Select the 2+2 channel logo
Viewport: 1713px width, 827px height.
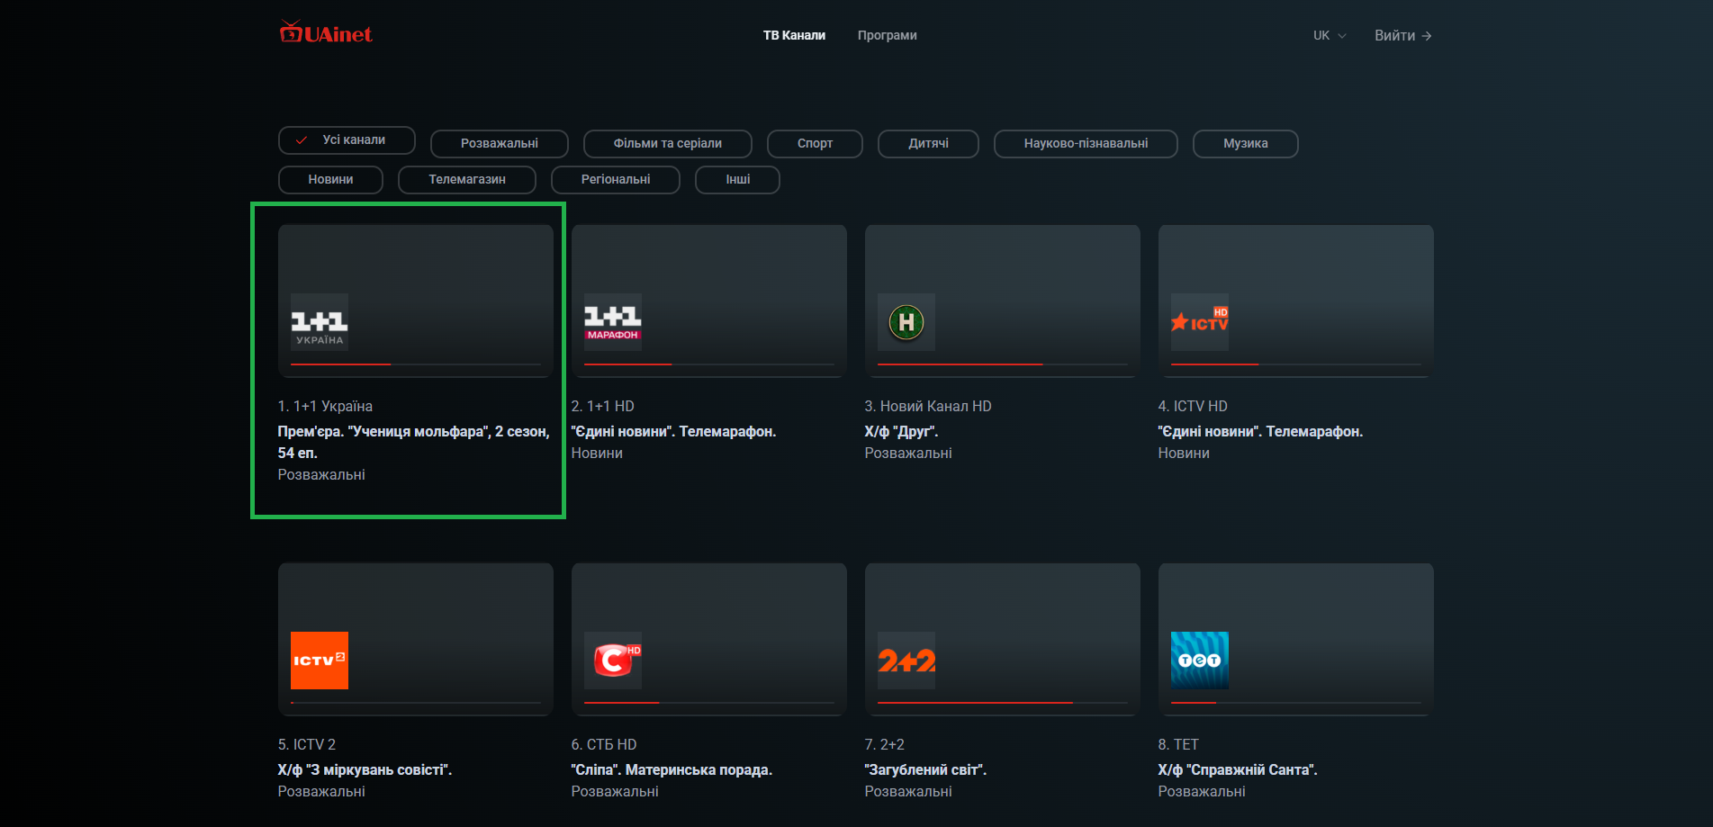(x=906, y=660)
